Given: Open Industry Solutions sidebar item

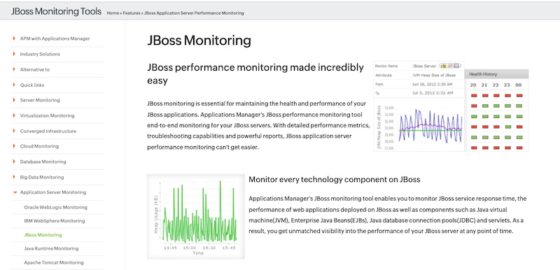Looking at the screenshot, I should (40, 55).
